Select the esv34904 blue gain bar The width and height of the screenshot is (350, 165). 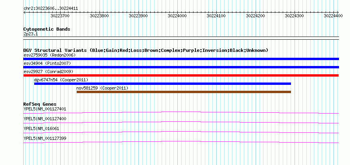[x=181, y=67]
